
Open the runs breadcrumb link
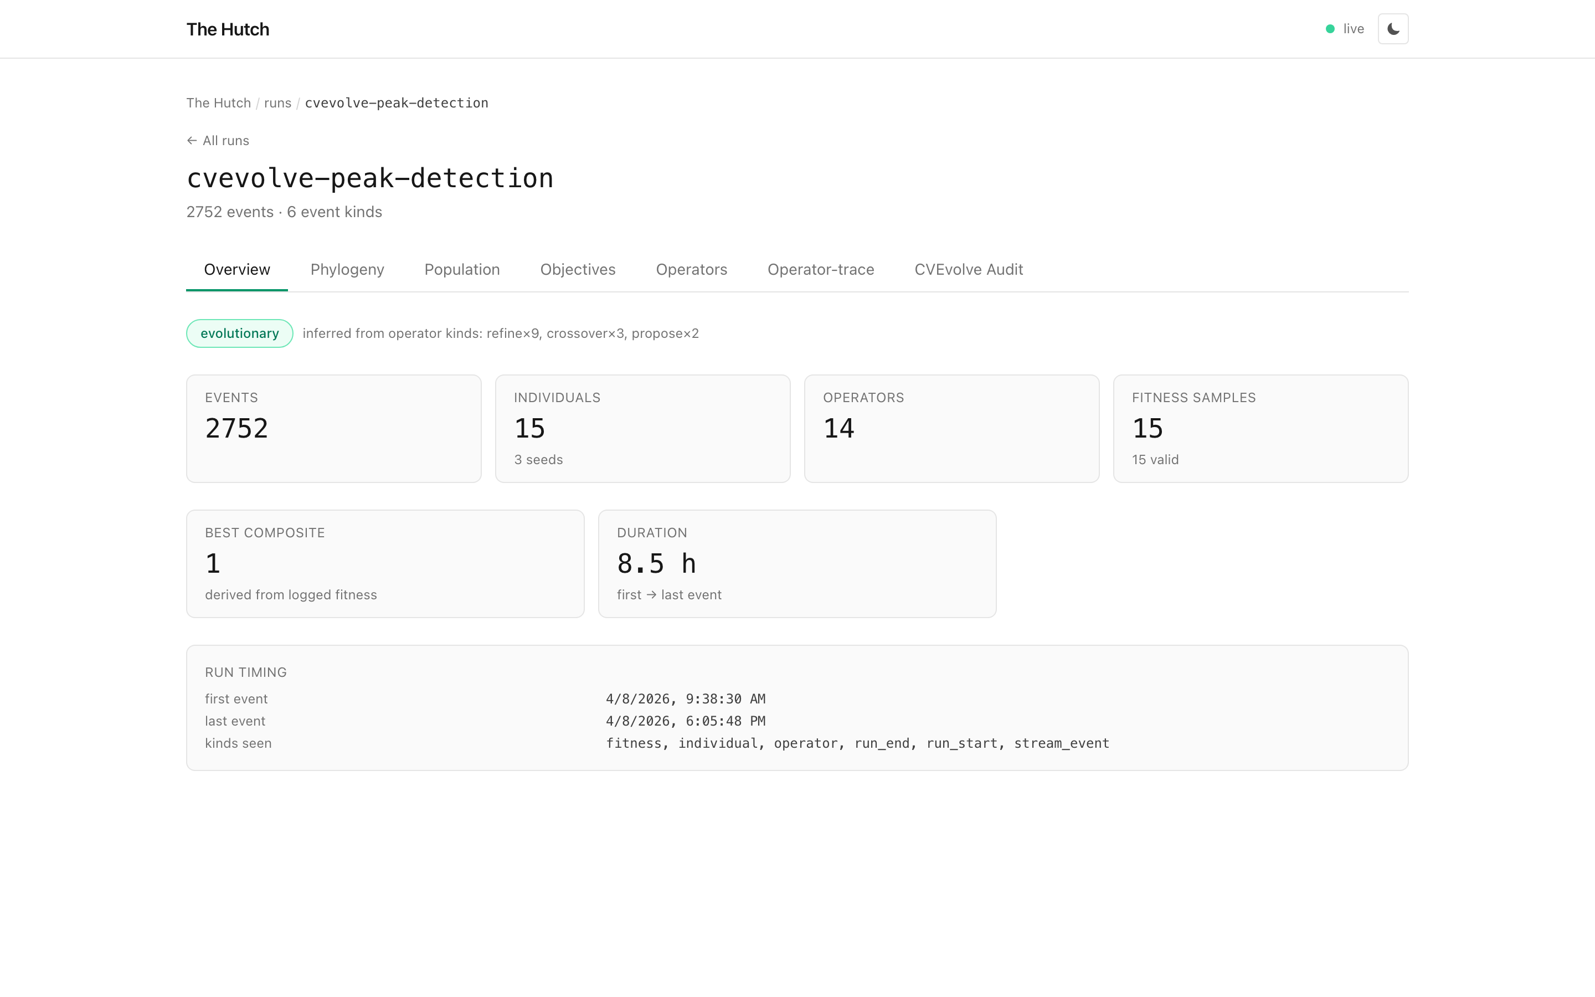tap(277, 103)
